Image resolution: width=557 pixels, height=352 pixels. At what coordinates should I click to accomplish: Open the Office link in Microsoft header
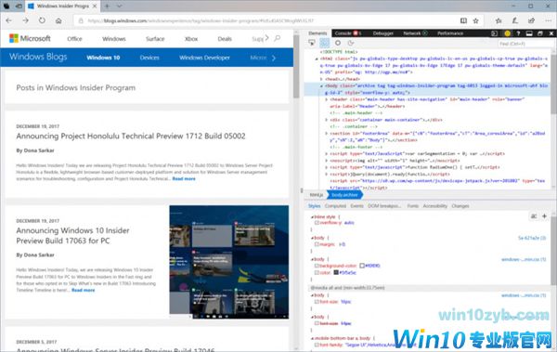pos(74,39)
